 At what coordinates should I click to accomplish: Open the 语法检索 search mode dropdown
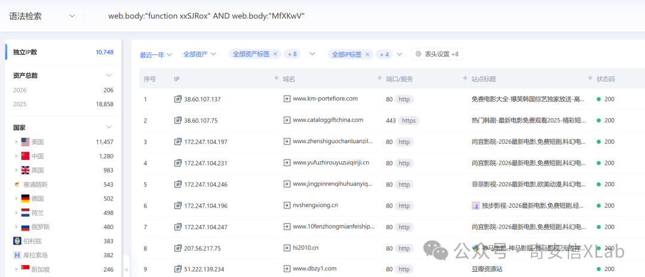pos(41,16)
